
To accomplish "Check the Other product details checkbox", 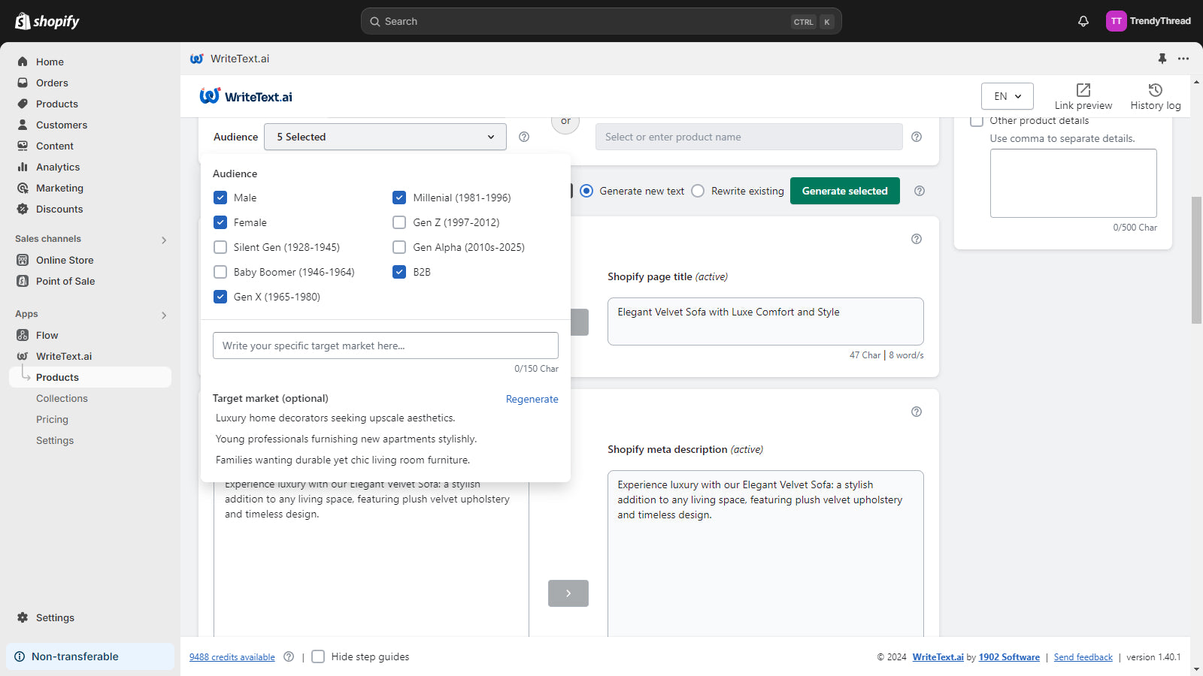I will [x=977, y=120].
